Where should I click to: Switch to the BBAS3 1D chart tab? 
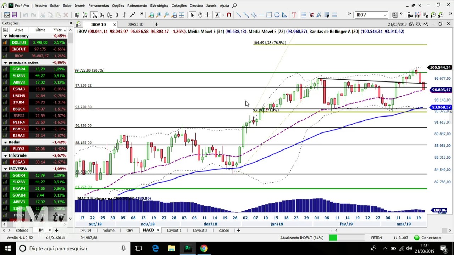(135, 24)
